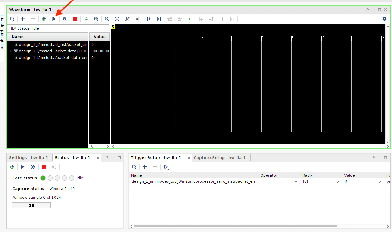Open Waveform settings gear

[385, 19]
